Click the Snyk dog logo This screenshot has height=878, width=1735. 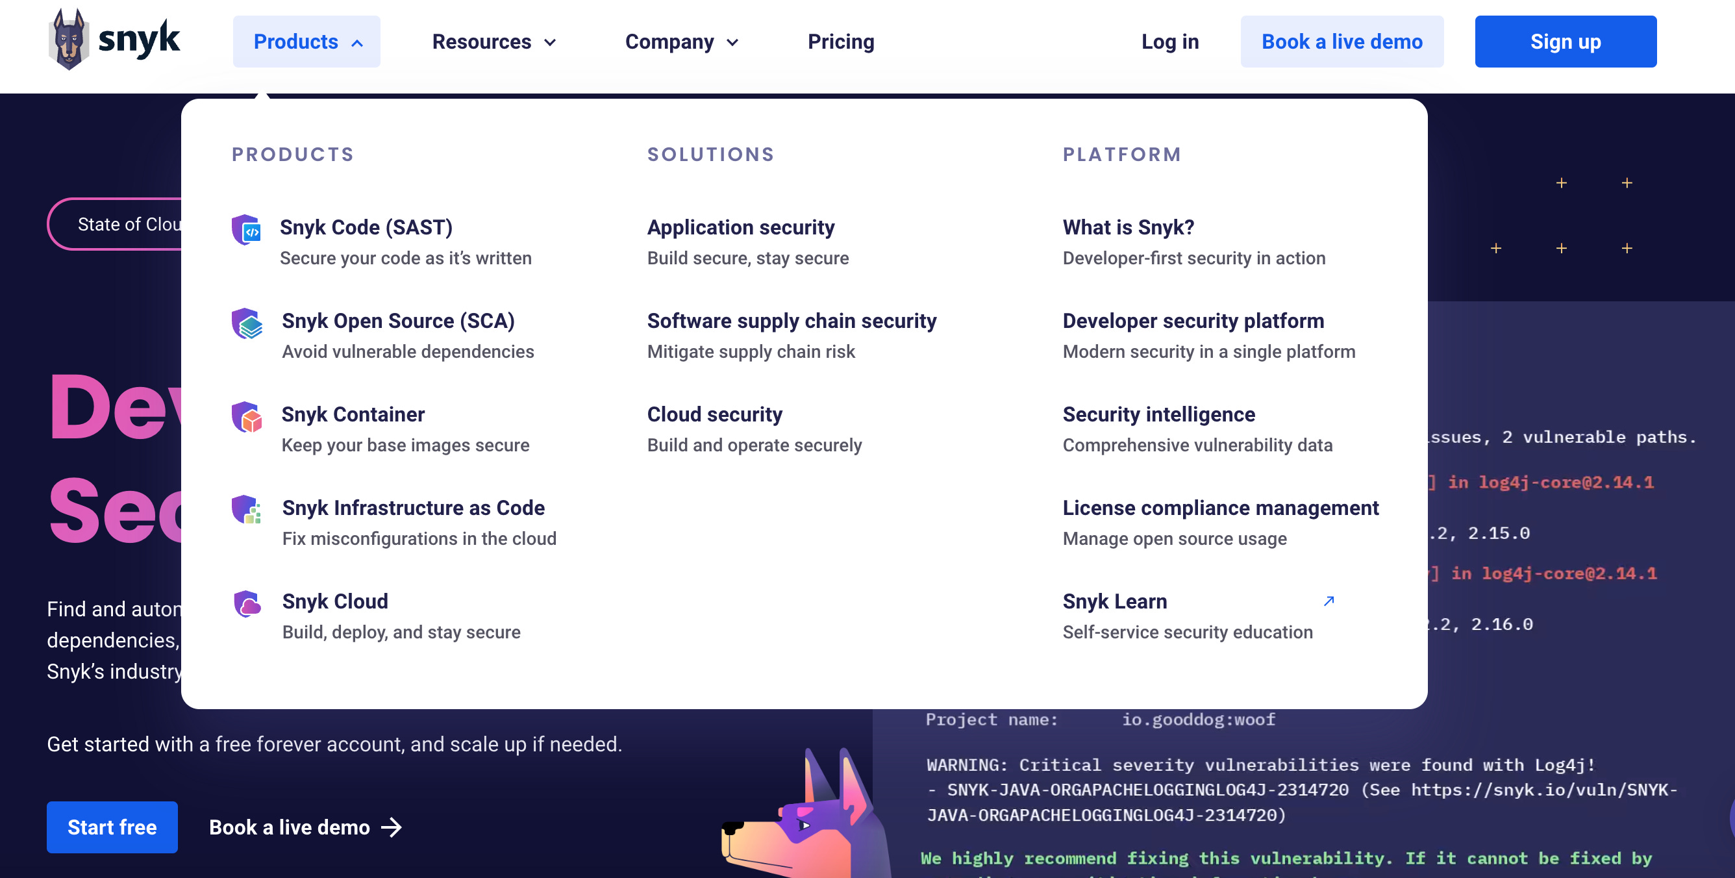69,39
